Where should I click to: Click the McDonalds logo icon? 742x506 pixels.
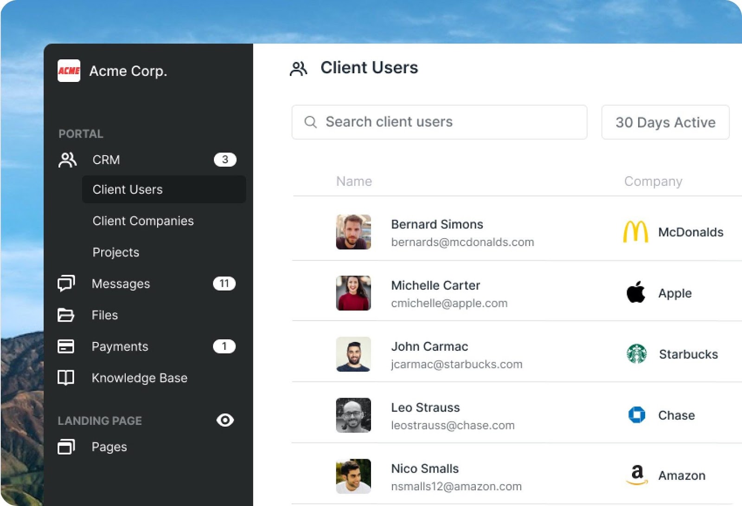[635, 232]
